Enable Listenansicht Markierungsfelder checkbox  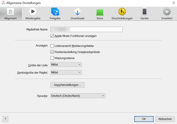point(52,46)
